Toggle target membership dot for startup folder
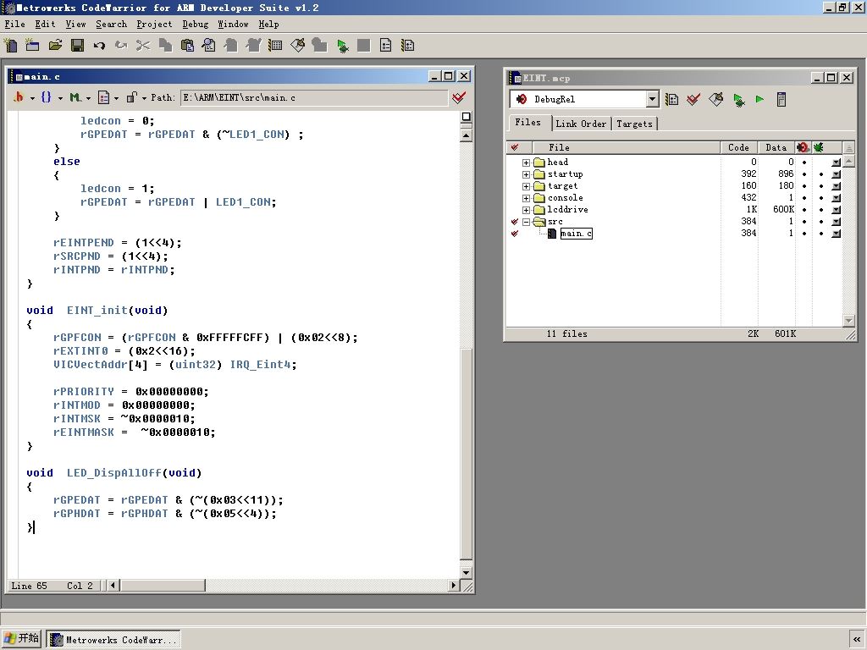The height and width of the screenshot is (650, 867). click(804, 174)
